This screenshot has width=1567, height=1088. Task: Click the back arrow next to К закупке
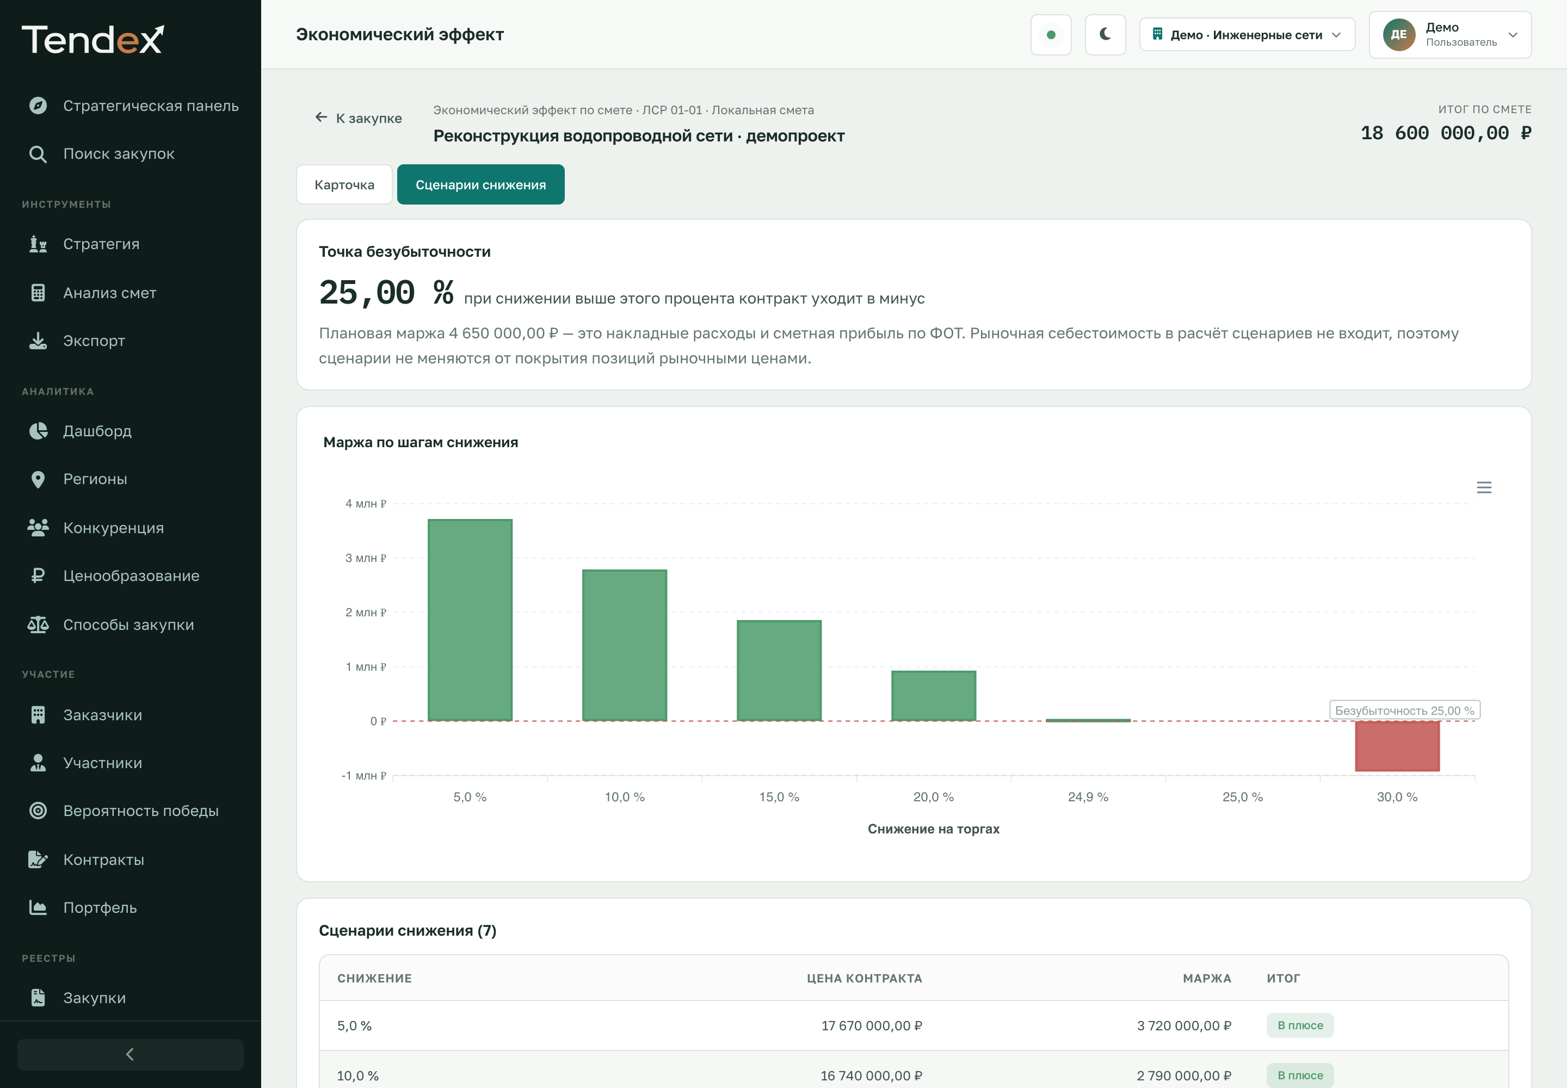[x=321, y=118]
